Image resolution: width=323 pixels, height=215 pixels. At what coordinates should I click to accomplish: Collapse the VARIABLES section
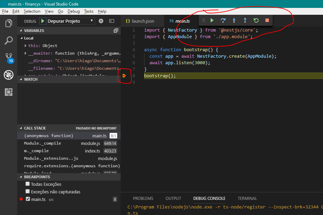(69, 31)
